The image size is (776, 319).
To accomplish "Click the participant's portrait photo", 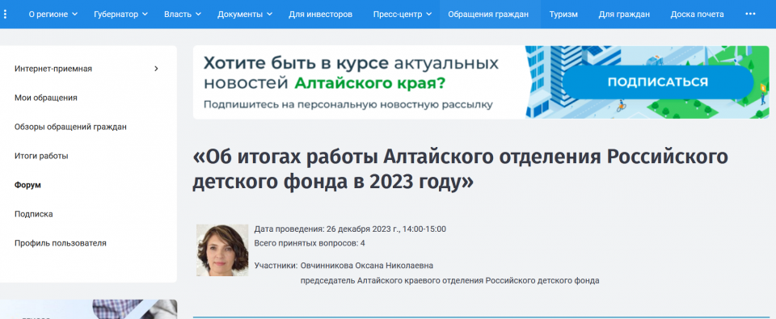I will pos(222,250).
